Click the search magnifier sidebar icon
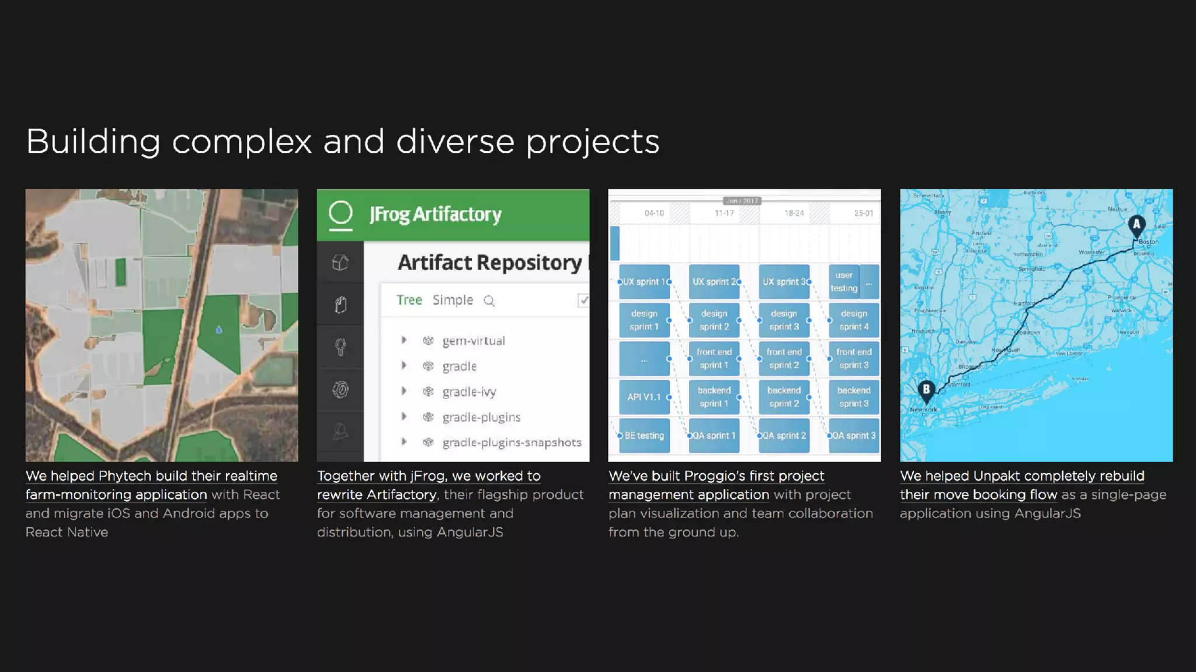This screenshot has width=1196, height=672. coord(340,347)
